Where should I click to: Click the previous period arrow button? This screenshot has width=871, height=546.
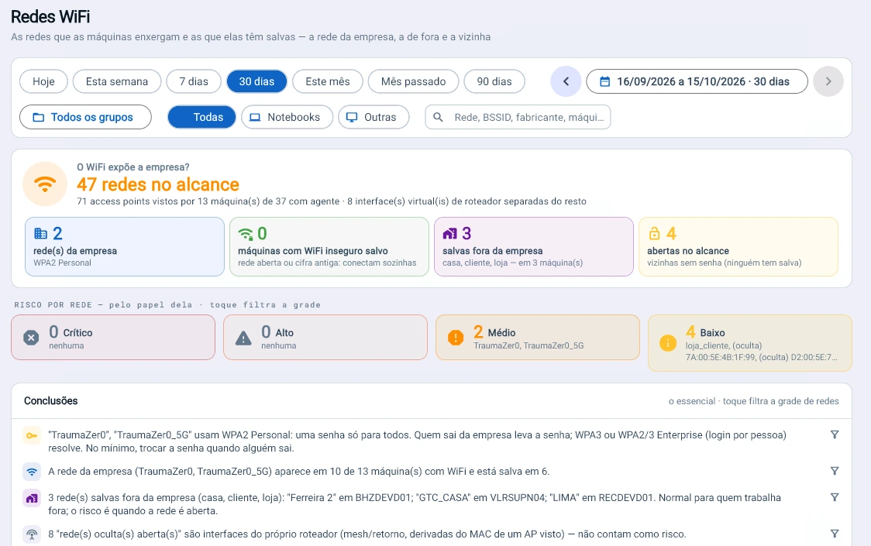(x=566, y=81)
